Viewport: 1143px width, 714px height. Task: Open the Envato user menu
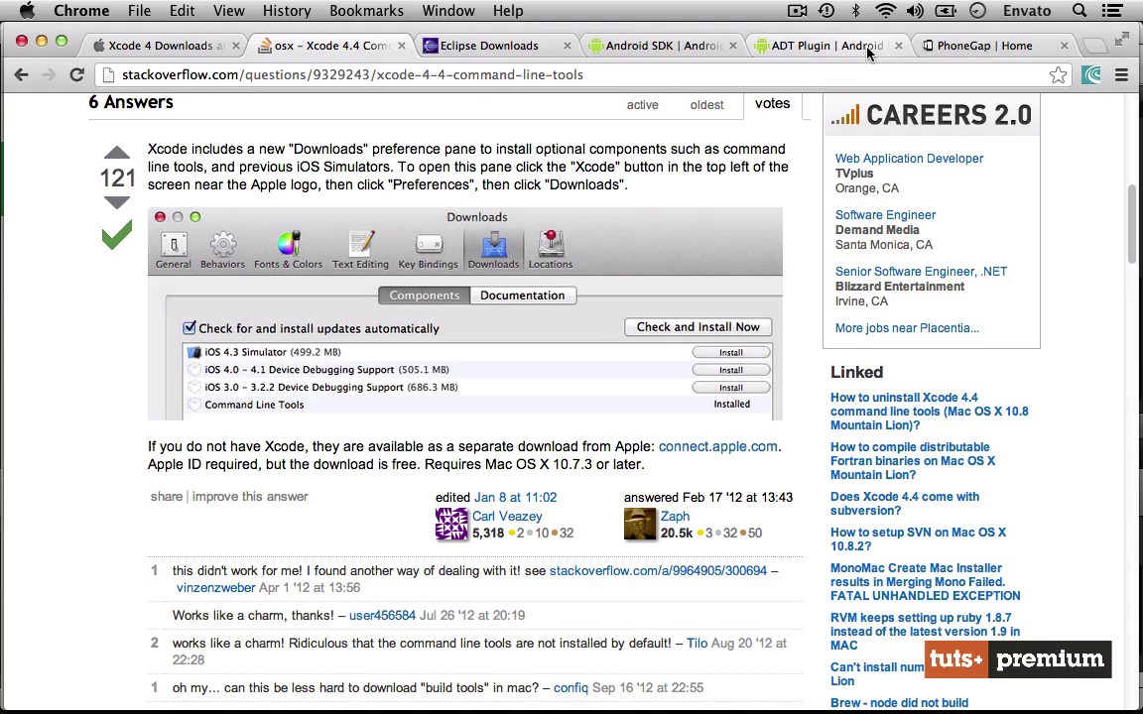1026,10
